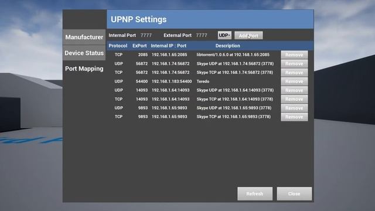Remove the Skype TCP 9893 mapping

click(294, 117)
